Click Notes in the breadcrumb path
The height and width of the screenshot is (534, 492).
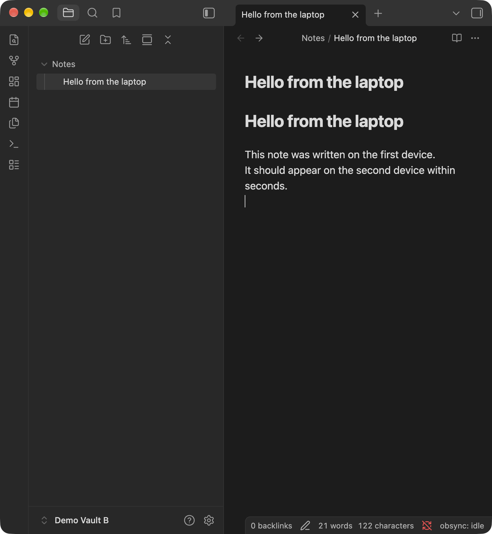[x=313, y=38]
